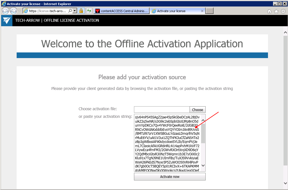Screen dimensions: 288x190
Task: Click the Favorites star icon
Action: click(x=276, y=11)
